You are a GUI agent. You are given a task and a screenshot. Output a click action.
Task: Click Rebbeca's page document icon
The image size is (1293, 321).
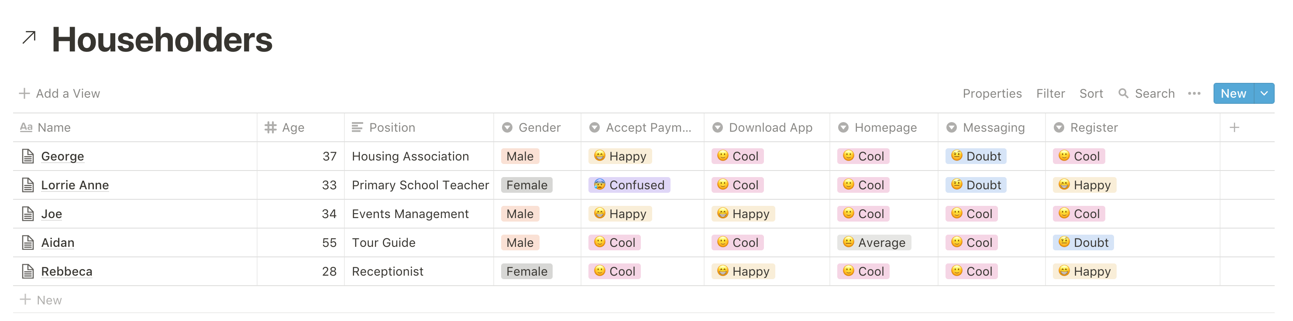pyautogui.click(x=28, y=271)
